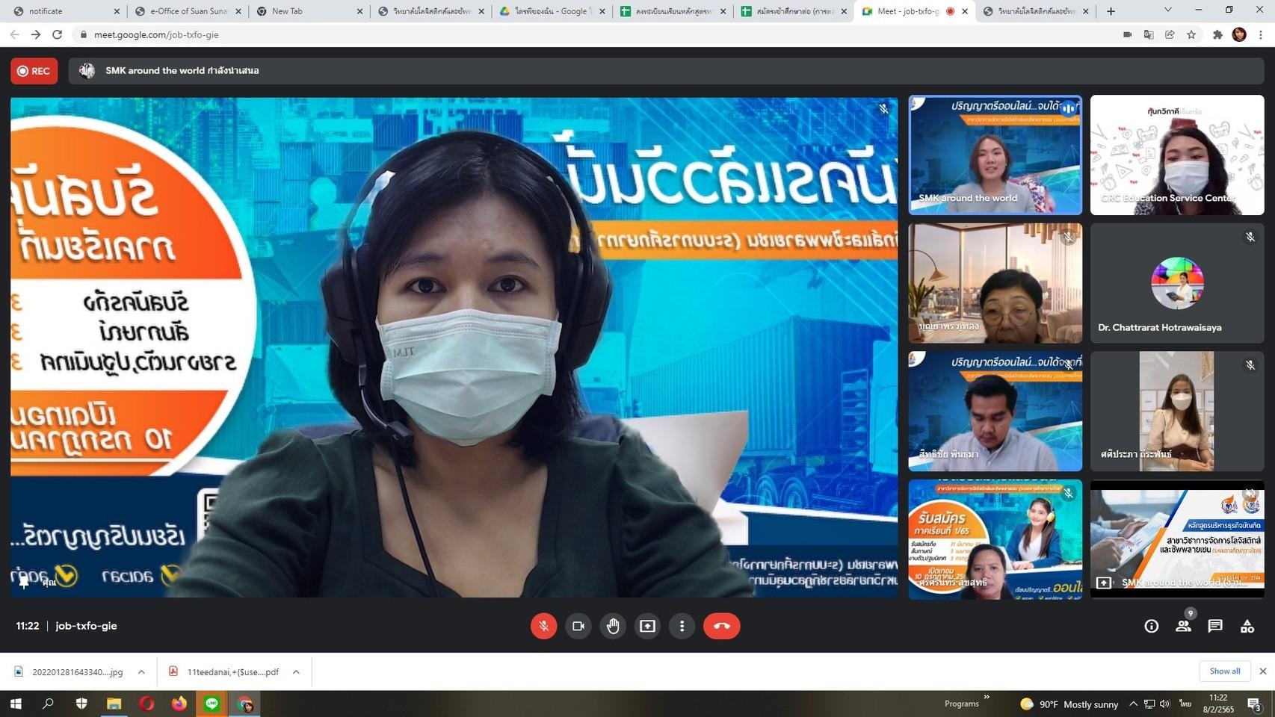
Task: Expand options for the 11teedanai pdf download
Action: coord(296,672)
